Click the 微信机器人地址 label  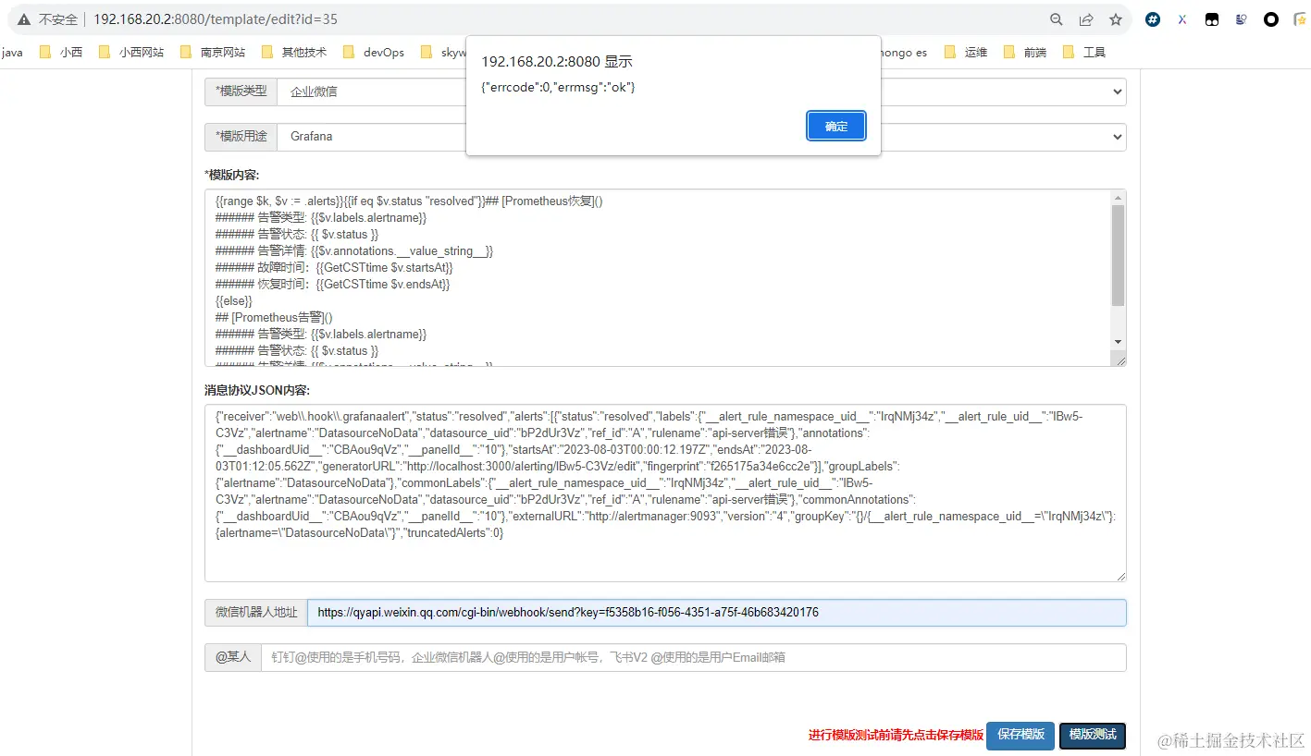tap(256, 613)
